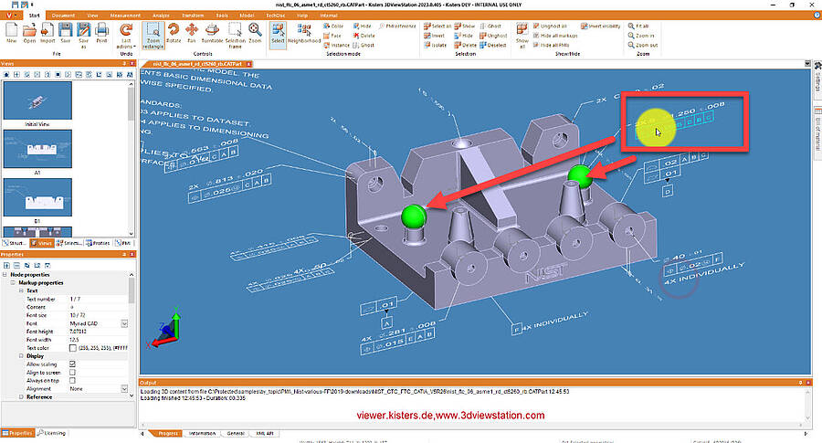This screenshot has width=822, height=443.
Task: Activate the Pan tool
Action: [x=192, y=34]
